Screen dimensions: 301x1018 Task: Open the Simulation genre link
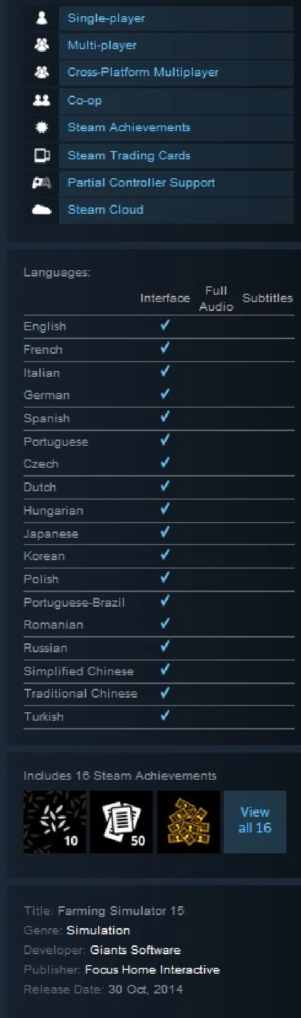(98, 930)
